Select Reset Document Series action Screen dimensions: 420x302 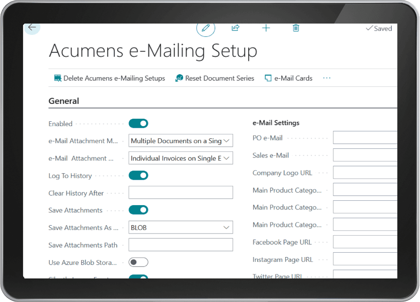pos(215,78)
